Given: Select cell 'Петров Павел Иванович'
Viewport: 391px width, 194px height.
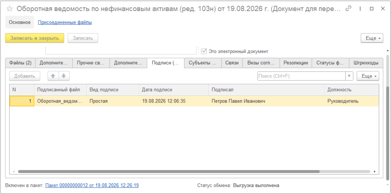Looking at the screenshot, I should (266, 101).
